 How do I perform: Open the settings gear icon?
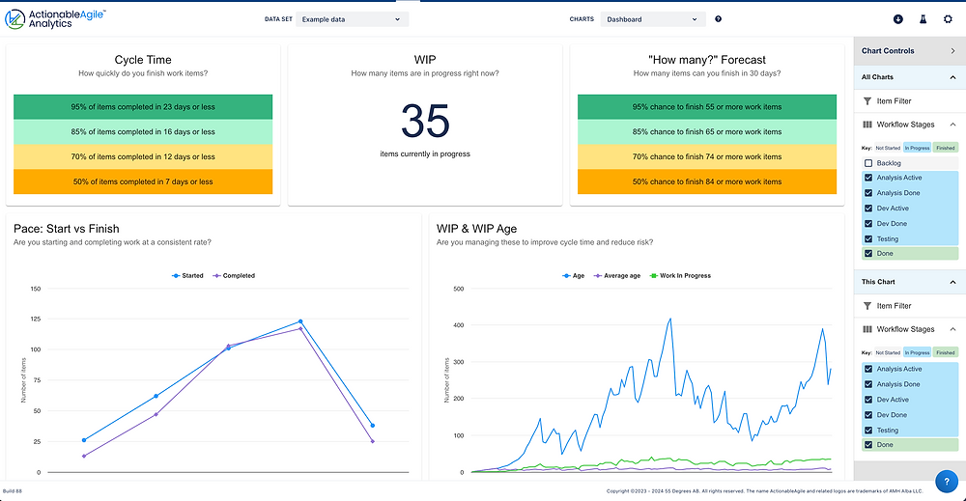click(x=948, y=18)
